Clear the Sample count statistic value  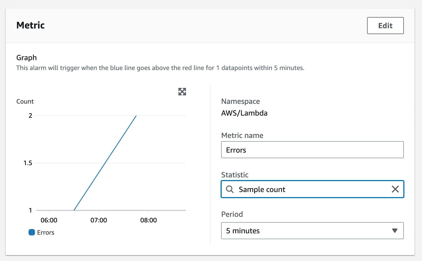395,189
